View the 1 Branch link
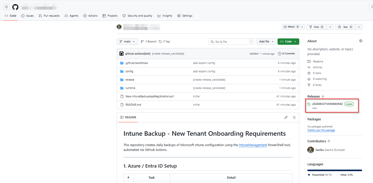The image size is (373, 183). pyautogui.click(x=148, y=41)
